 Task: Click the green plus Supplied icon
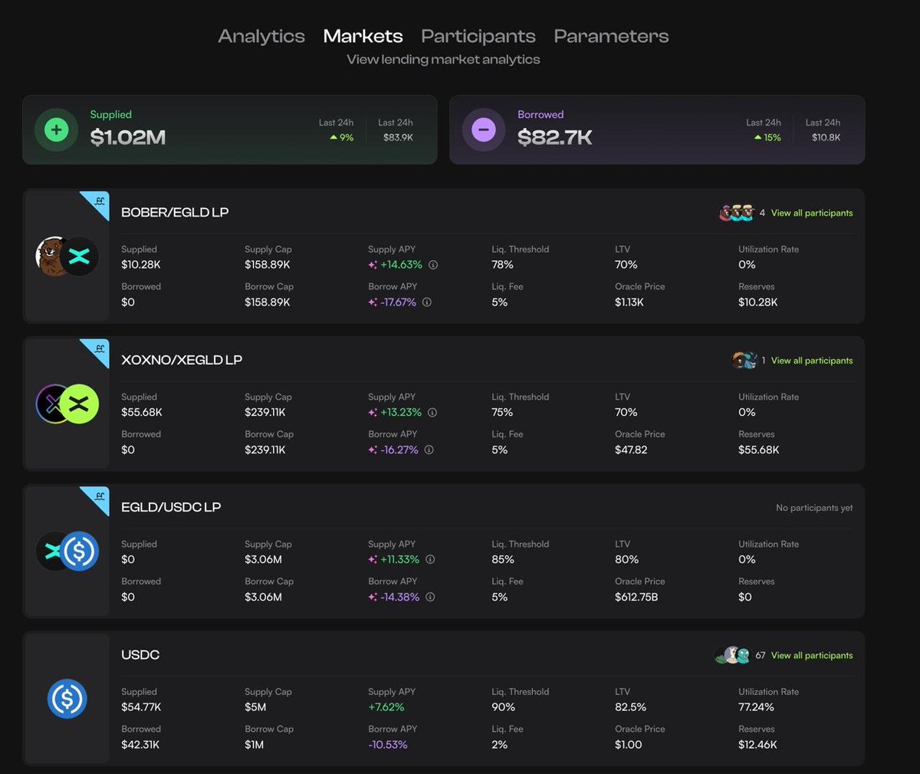pos(56,130)
